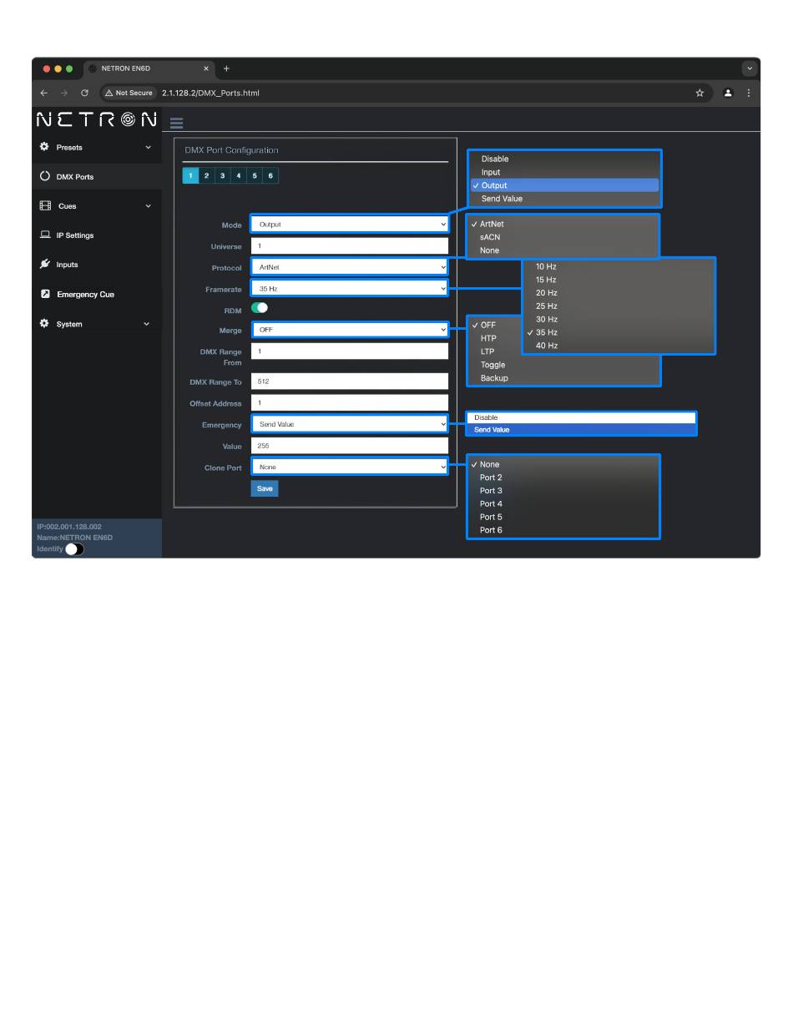The image size is (793, 1036).
Task: Open the Framerate dropdown
Action: [x=350, y=289]
